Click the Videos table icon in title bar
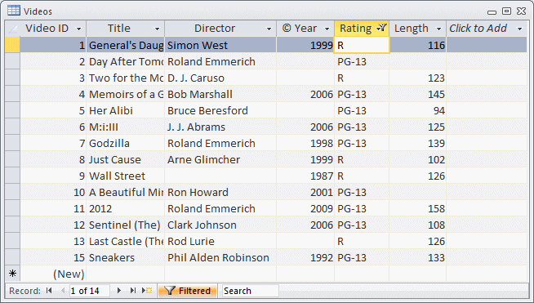 pyautogui.click(x=14, y=11)
